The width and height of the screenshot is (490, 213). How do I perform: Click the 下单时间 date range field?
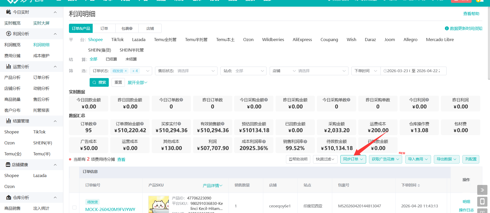(x=413, y=71)
